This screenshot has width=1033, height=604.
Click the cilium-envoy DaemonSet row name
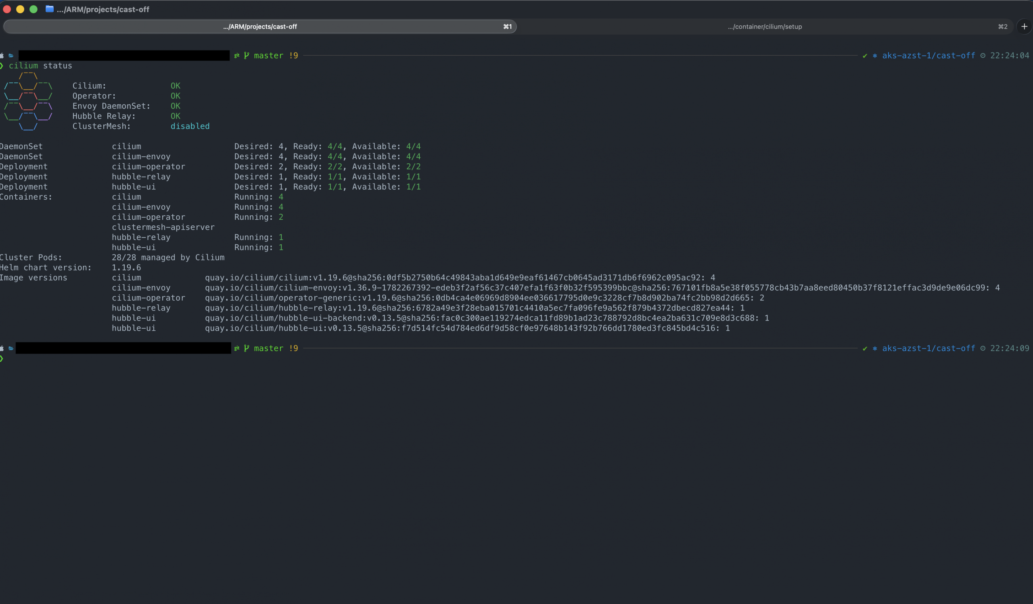pos(141,156)
